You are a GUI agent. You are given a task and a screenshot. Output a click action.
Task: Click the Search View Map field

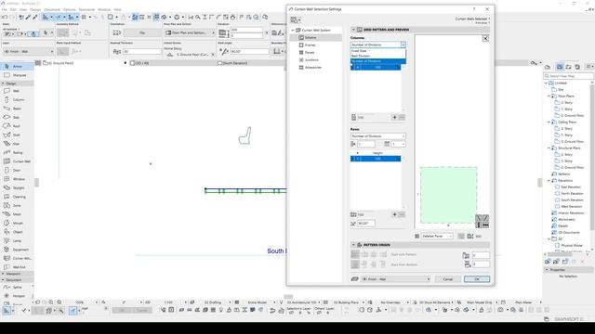(568, 76)
